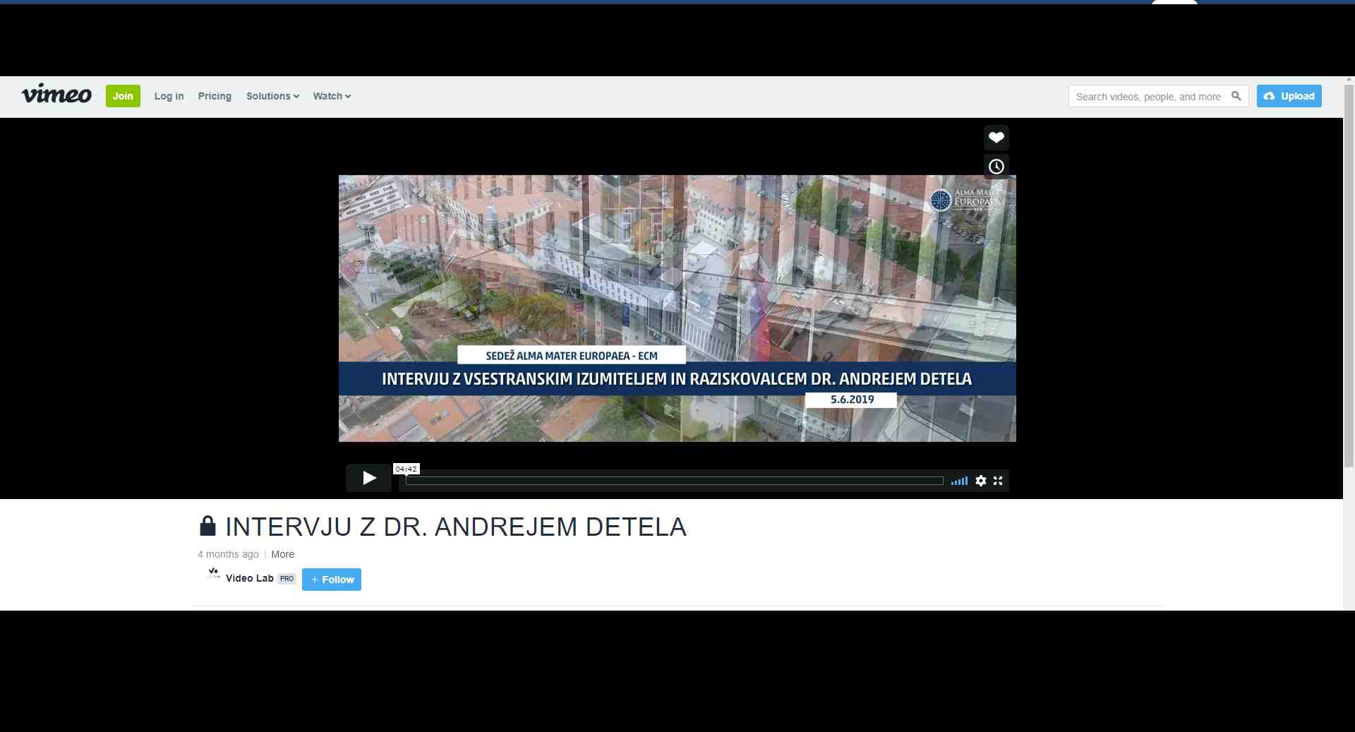This screenshot has height=732, width=1355.
Task: Open the Log in link
Action: coord(169,96)
